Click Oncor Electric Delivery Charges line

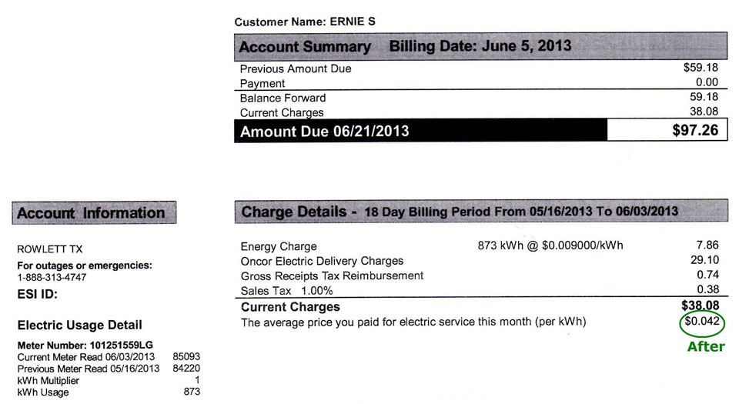(480, 260)
